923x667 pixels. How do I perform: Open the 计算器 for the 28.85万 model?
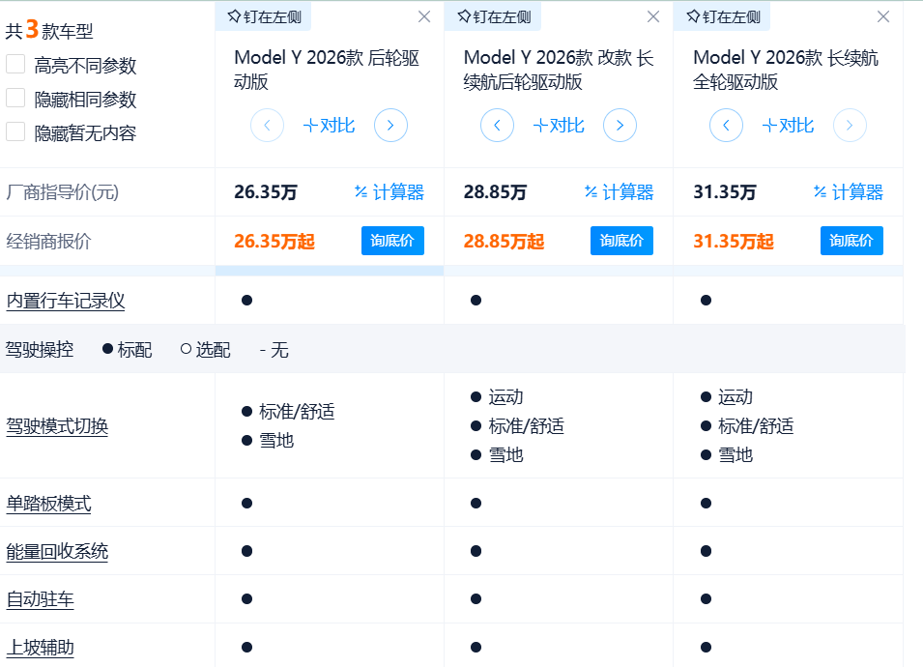tap(619, 192)
